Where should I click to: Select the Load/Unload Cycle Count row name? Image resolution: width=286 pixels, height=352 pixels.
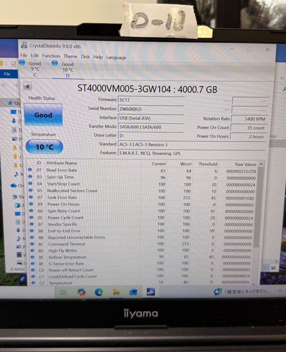point(73,276)
